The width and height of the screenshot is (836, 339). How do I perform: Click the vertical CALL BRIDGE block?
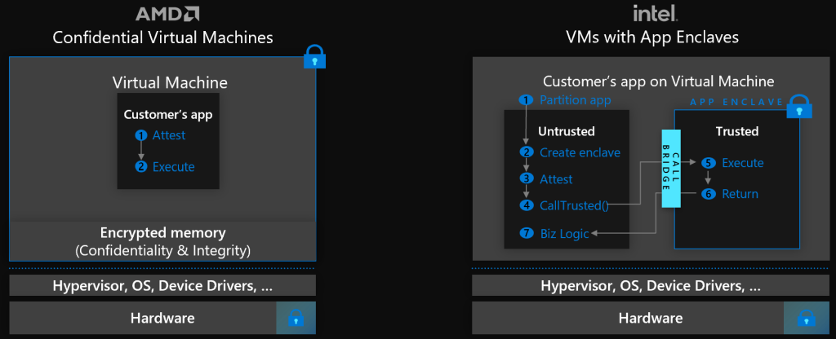[671, 168]
